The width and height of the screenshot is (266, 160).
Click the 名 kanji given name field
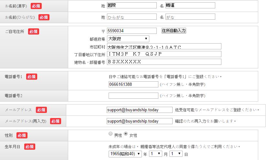[x=190, y=5]
